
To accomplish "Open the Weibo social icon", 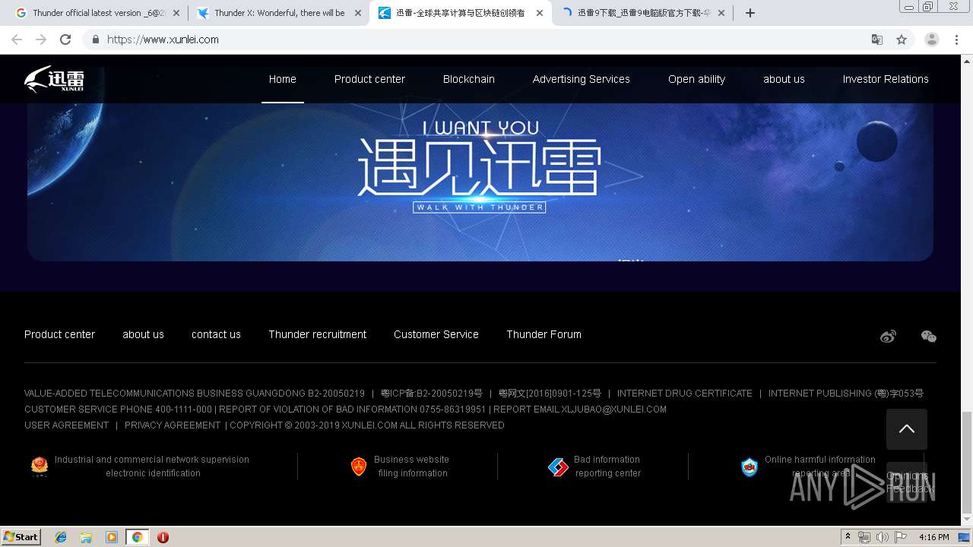I will coord(888,337).
